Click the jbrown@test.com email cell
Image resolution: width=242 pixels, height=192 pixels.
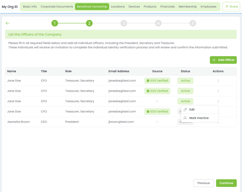[121, 122]
